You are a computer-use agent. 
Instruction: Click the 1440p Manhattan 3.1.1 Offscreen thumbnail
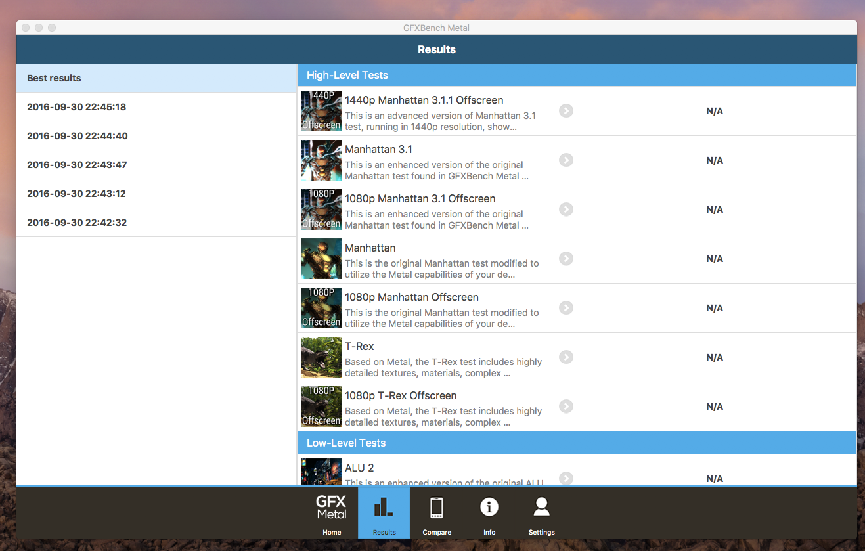pos(321,111)
